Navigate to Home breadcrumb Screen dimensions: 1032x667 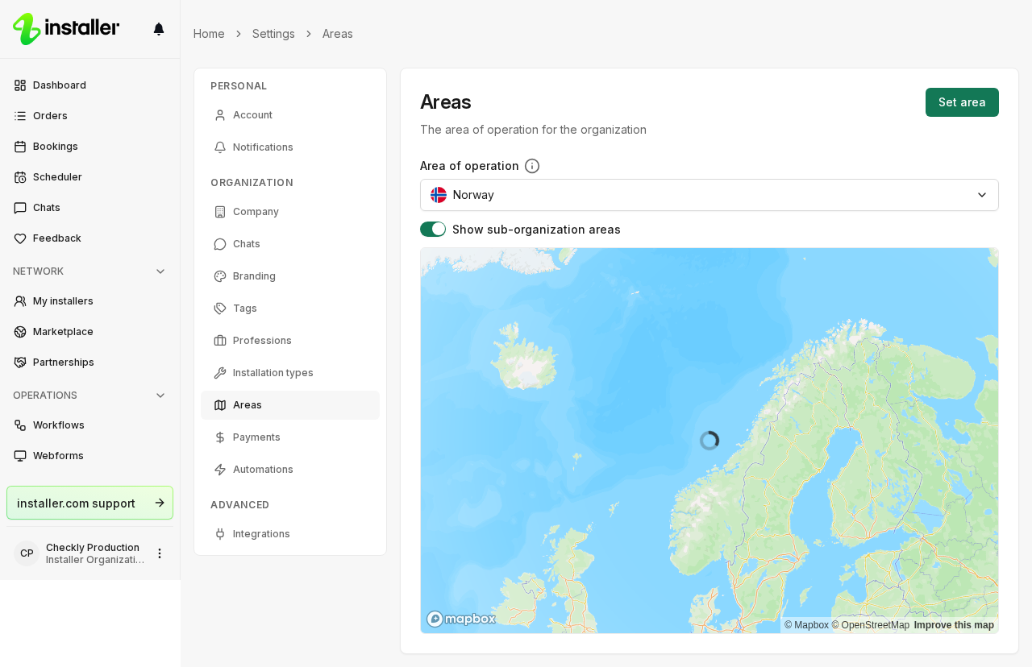(x=209, y=34)
